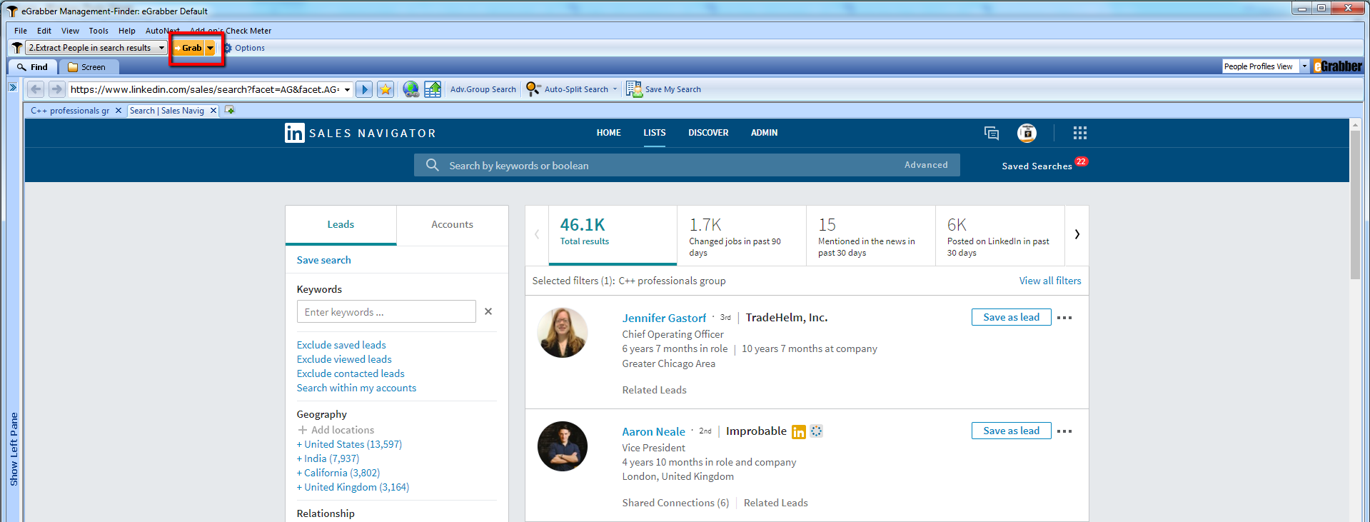Go forward with the browser forward arrow

coord(57,89)
